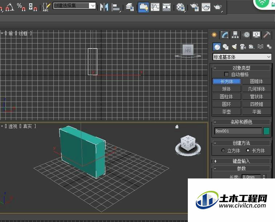Open the 标准基本体 dropdown
This screenshot has width=275, height=222.
coord(242,57)
